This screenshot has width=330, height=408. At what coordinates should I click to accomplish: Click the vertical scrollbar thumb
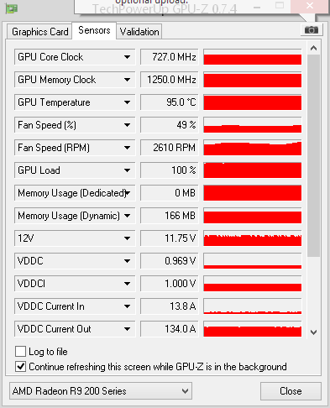coord(313,155)
